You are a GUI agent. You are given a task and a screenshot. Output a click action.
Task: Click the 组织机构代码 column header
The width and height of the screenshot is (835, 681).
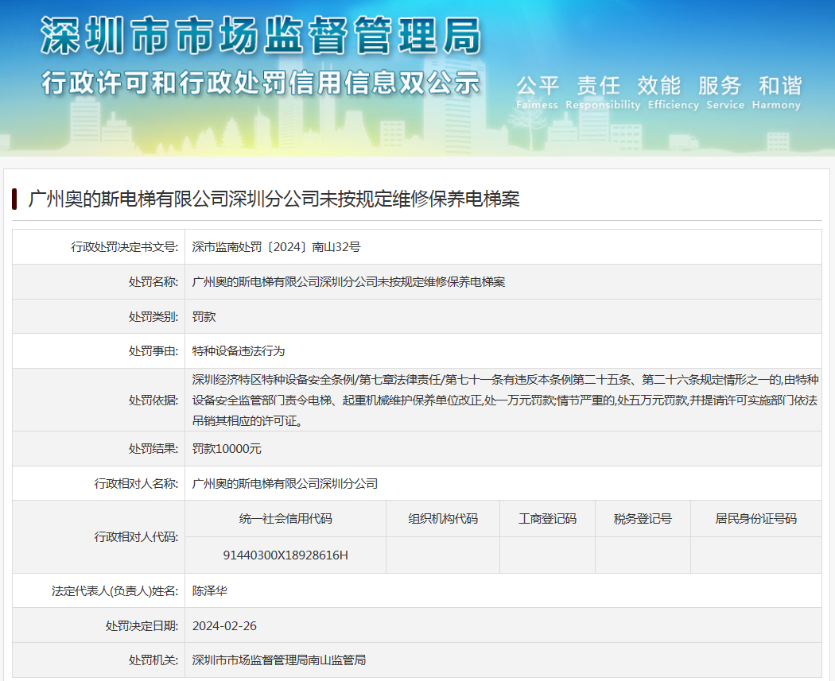click(443, 519)
